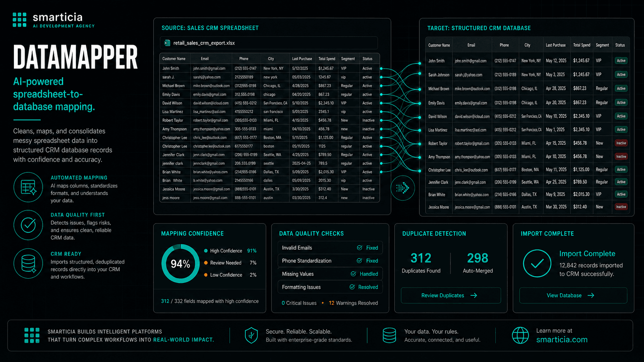The width and height of the screenshot is (644, 362).
Task: Click the retail_sales_crm_export.xlsx file name
Action: pos(204,43)
